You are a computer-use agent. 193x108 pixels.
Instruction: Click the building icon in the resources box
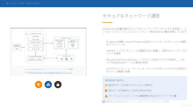[x=67, y=59]
